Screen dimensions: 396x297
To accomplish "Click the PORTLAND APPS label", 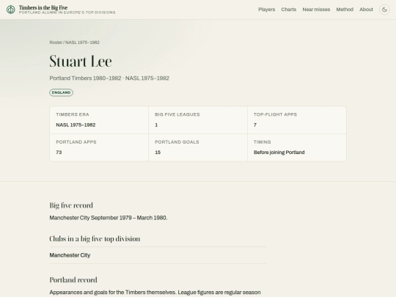I will [x=76, y=142].
